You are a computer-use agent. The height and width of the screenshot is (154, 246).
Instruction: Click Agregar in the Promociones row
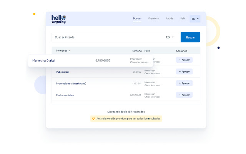pos(184,83)
